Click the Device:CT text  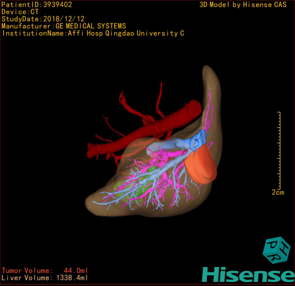20,12
